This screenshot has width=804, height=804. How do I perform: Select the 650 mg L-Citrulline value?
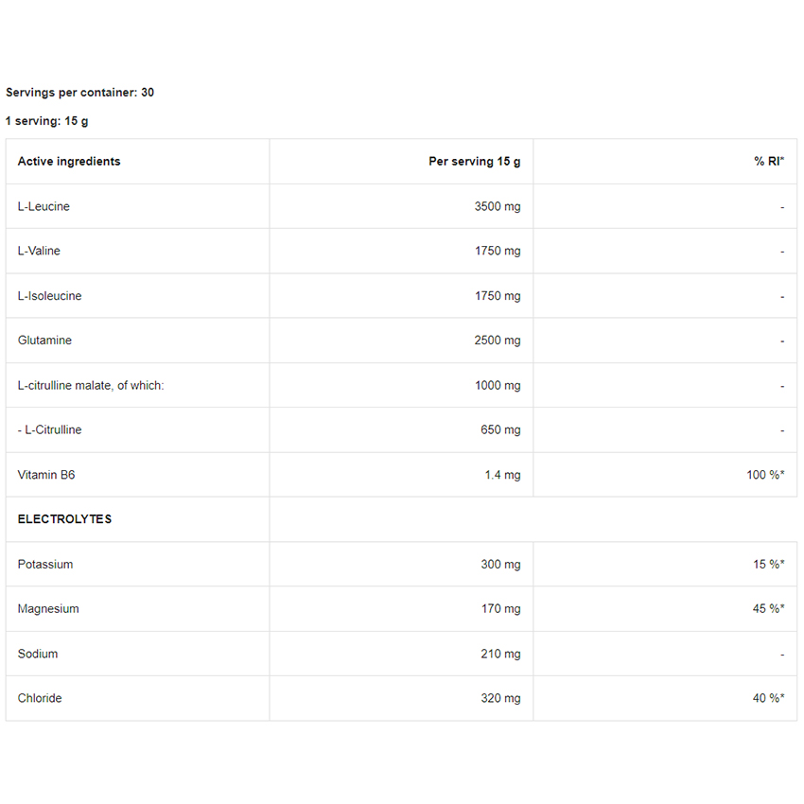tap(500, 430)
